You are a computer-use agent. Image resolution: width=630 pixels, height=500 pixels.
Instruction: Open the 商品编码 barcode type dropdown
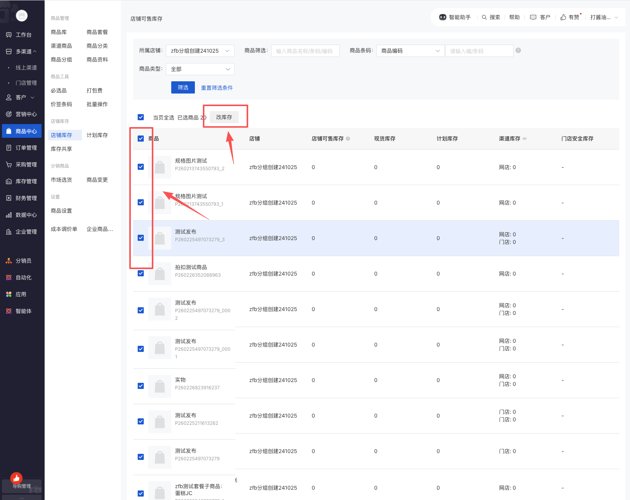(x=410, y=51)
